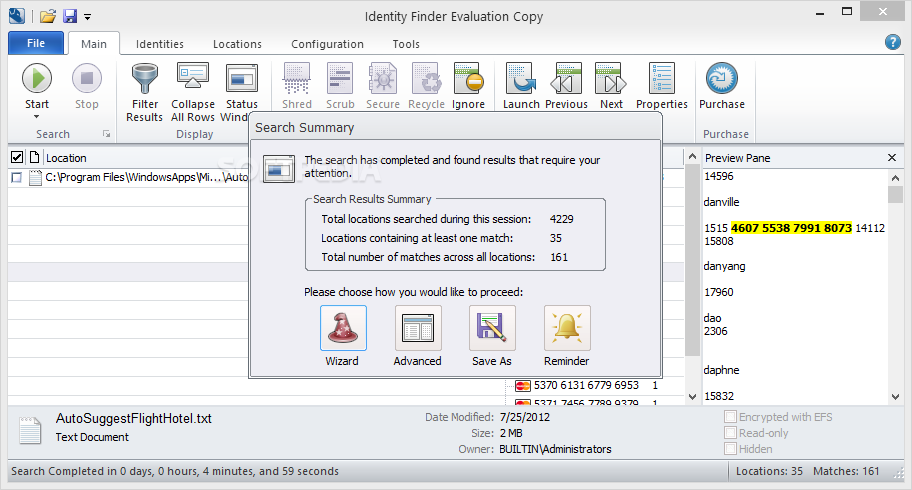Click the file type column header icon
Image resolution: width=912 pixels, height=490 pixels.
point(34,157)
